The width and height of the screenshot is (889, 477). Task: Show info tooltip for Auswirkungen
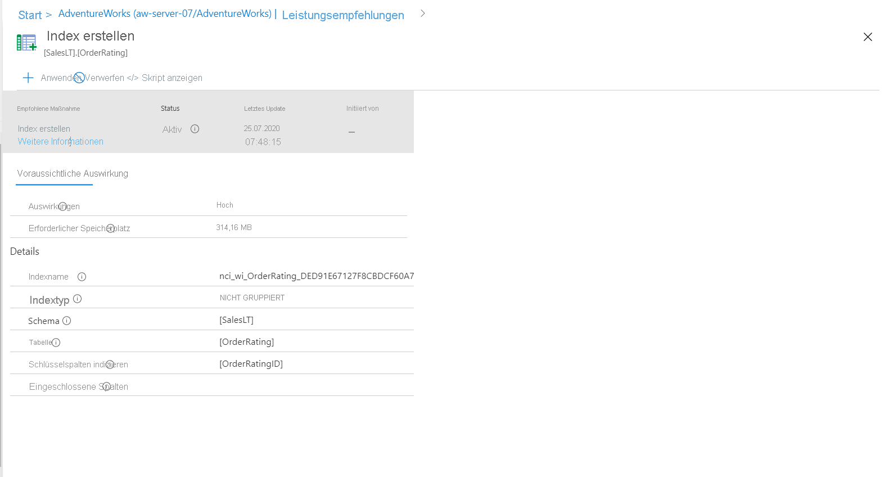tap(62, 206)
